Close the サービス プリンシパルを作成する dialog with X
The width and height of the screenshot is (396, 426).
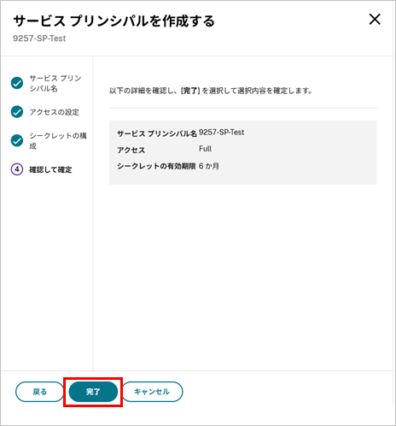click(375, 20)
